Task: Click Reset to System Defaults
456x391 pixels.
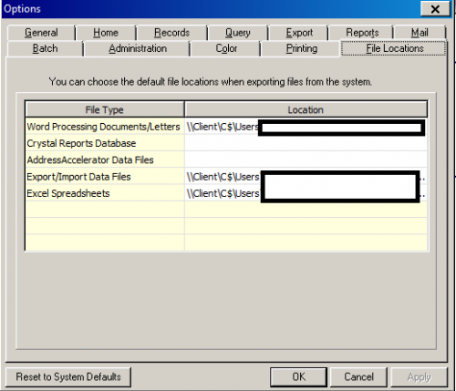Action: tap(68, 377)
